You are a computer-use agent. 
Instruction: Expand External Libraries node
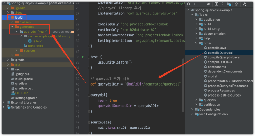click(x=3, y=102)
